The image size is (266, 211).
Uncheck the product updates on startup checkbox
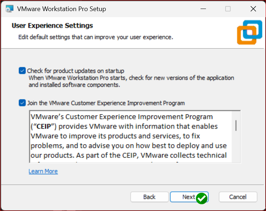22,70
